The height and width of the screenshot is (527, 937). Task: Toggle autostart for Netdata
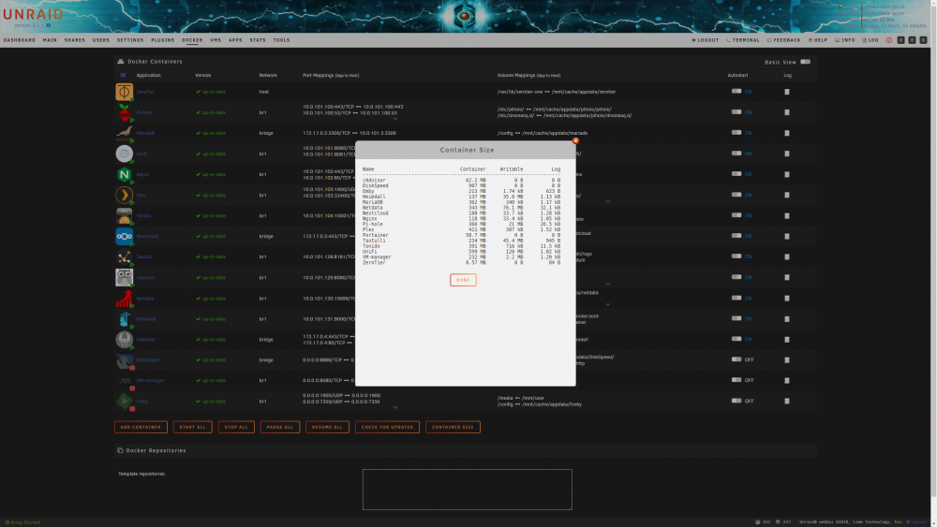click(736, 298)
